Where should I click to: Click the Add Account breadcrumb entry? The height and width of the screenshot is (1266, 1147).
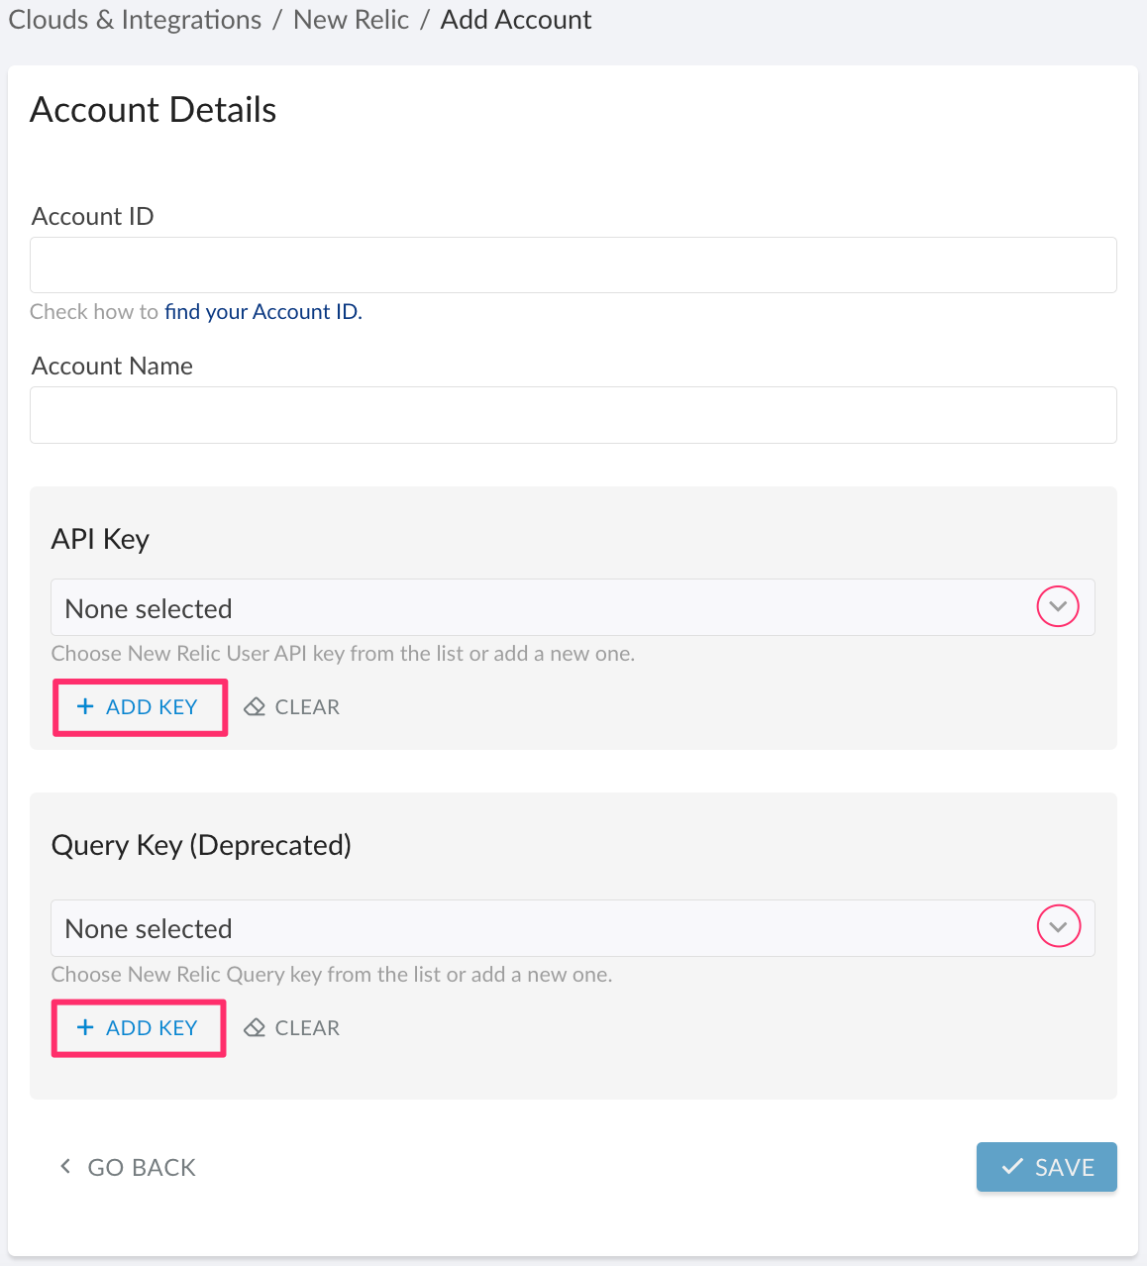(x=516, y=19)
